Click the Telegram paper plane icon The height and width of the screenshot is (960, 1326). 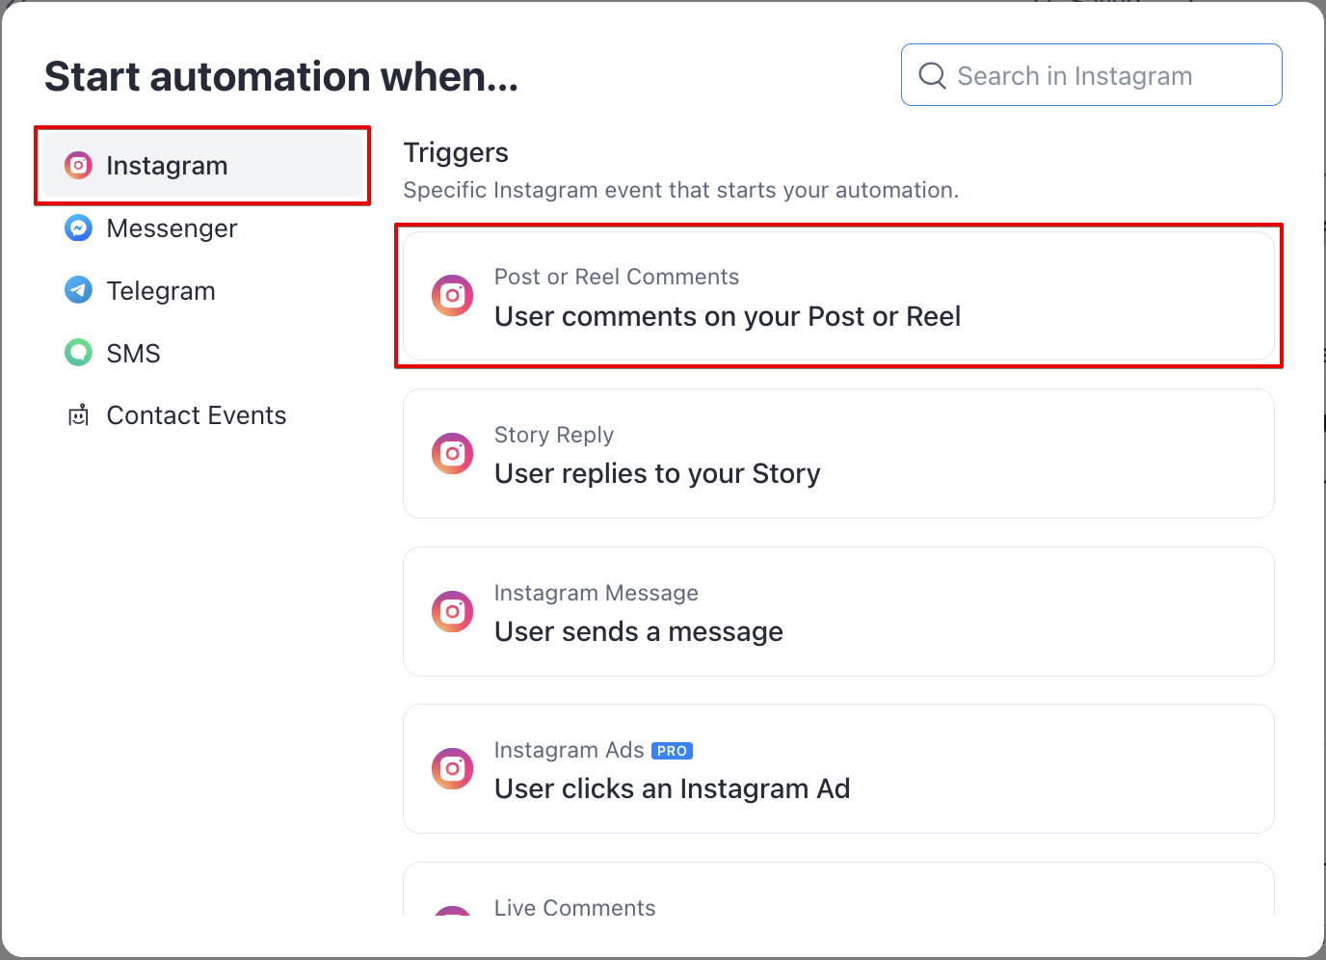click(78, 290)
